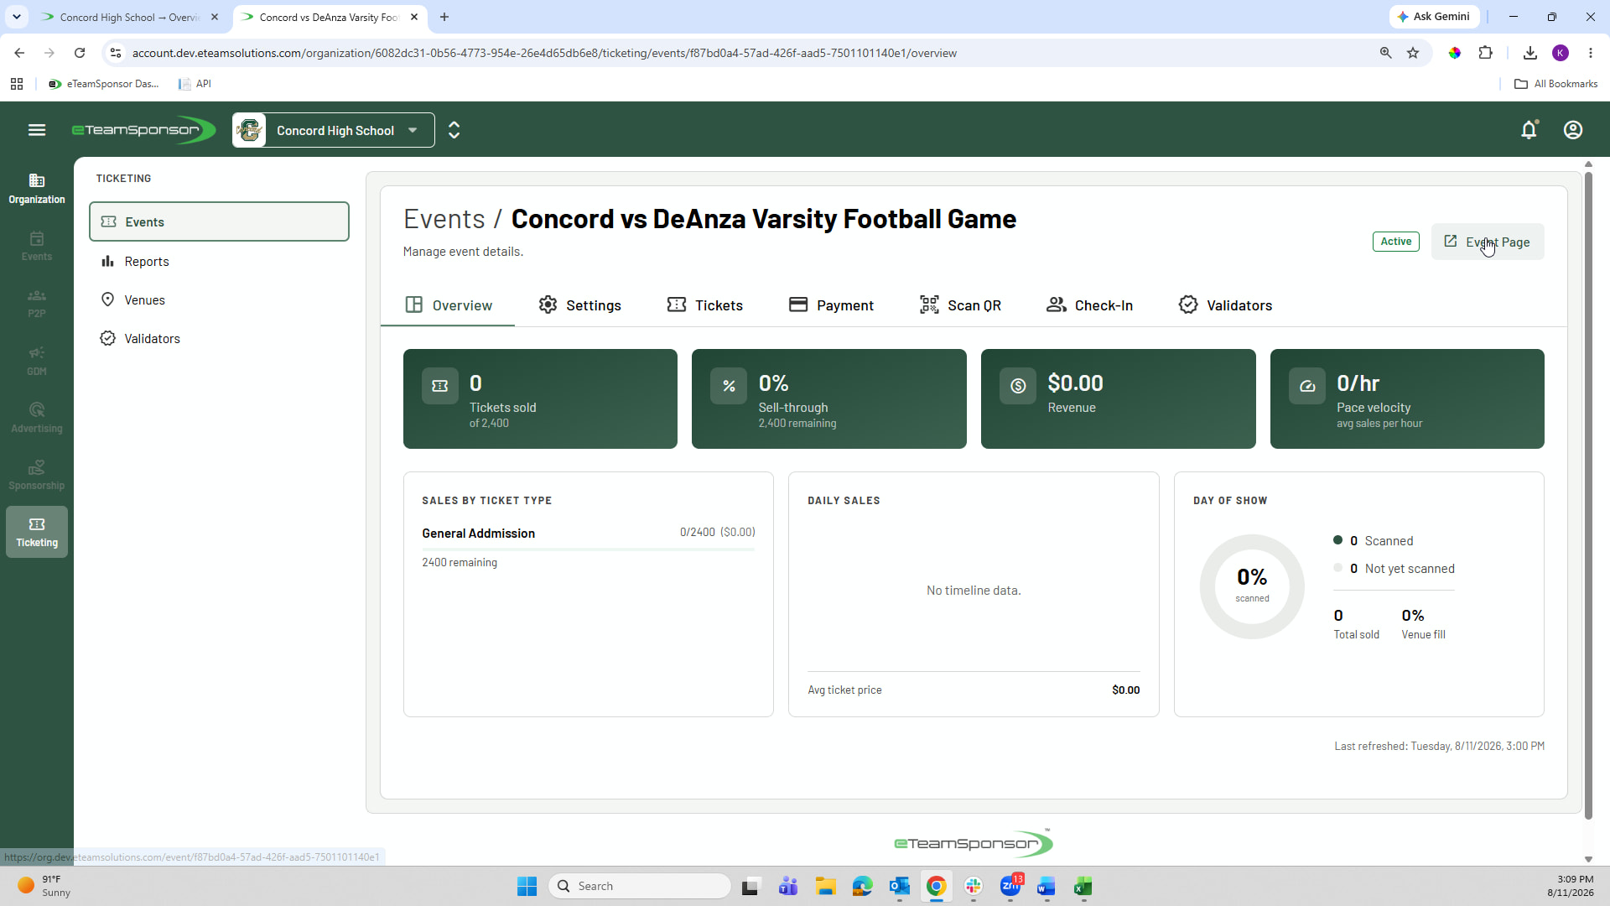Click the eTeamSponsor logo in header
Viewport: 1610px width, 906px height.
143,130
